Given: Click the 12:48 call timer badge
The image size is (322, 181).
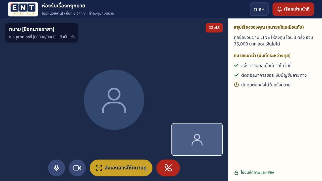Looking at the screenshot, I should [214, 28].
